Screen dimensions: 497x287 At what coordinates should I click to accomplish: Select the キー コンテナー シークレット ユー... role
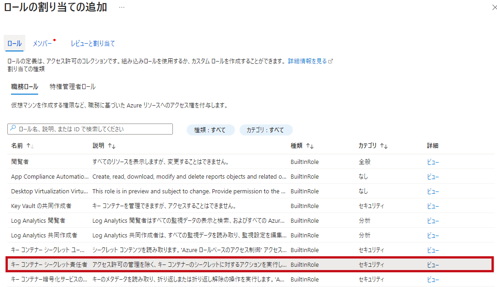click(x=48, y=250)
